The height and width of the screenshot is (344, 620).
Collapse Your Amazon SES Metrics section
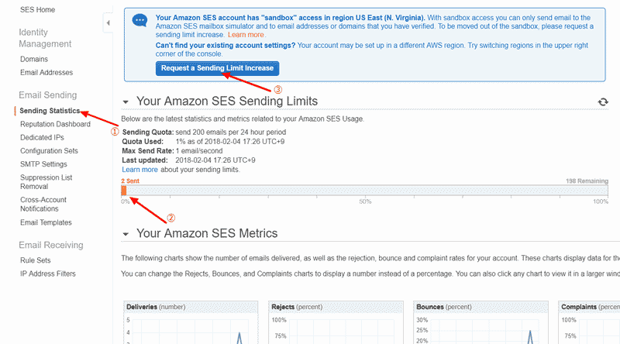tap(126, 234)
